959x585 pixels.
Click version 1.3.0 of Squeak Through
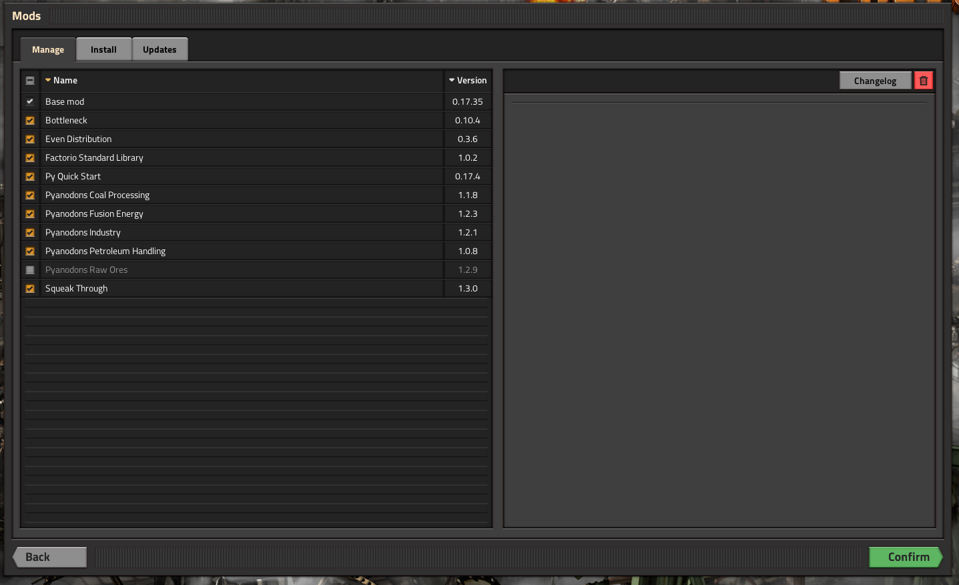tap(468, 289)
